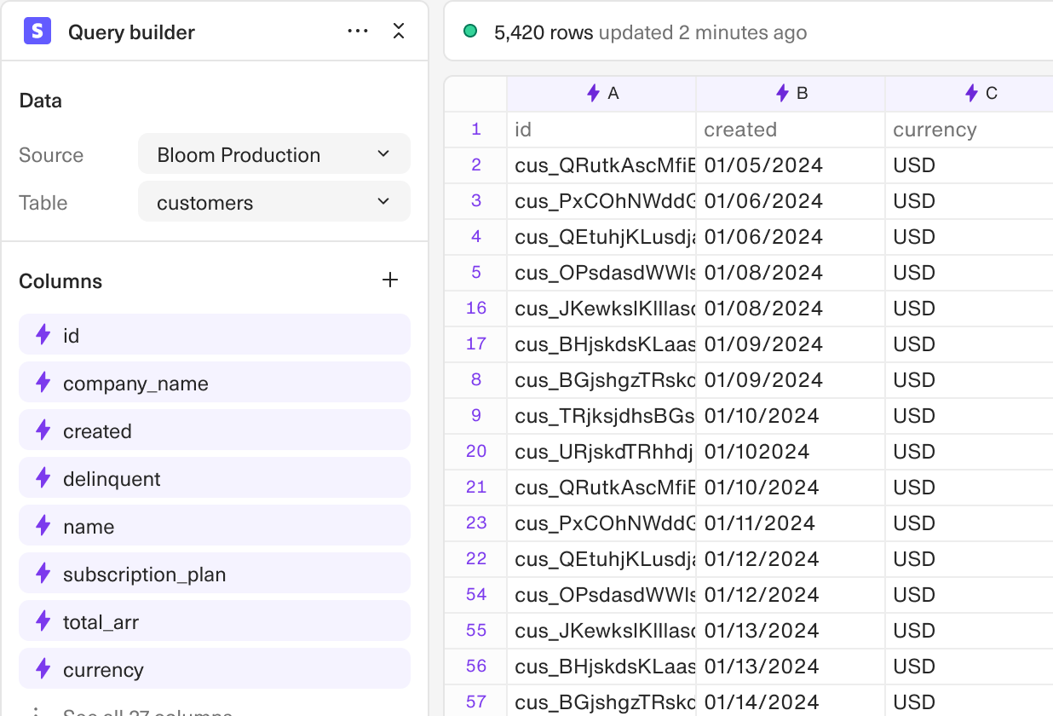The height and width of the screenshot is (716, 1053).
Task: Click lightning icon beside name column
Action: (x=43, y=526)
